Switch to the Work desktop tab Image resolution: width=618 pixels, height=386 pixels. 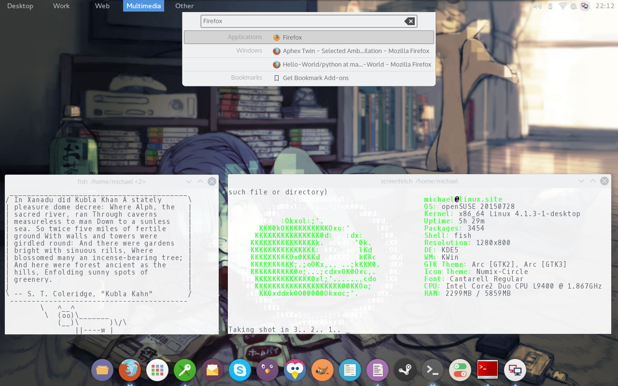coord(61,6)
